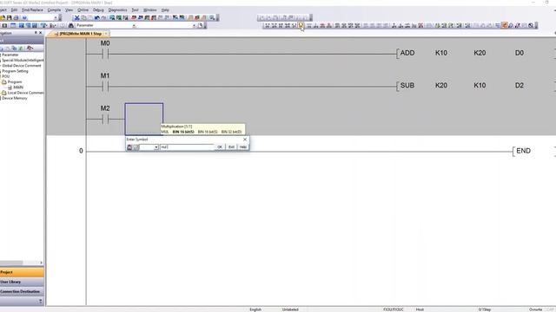Click the D2 destination device text

(520, 86)
